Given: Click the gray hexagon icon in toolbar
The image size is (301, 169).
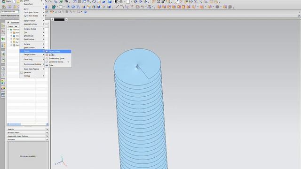Looking at the screenshot, I should [x=217, y=7].
